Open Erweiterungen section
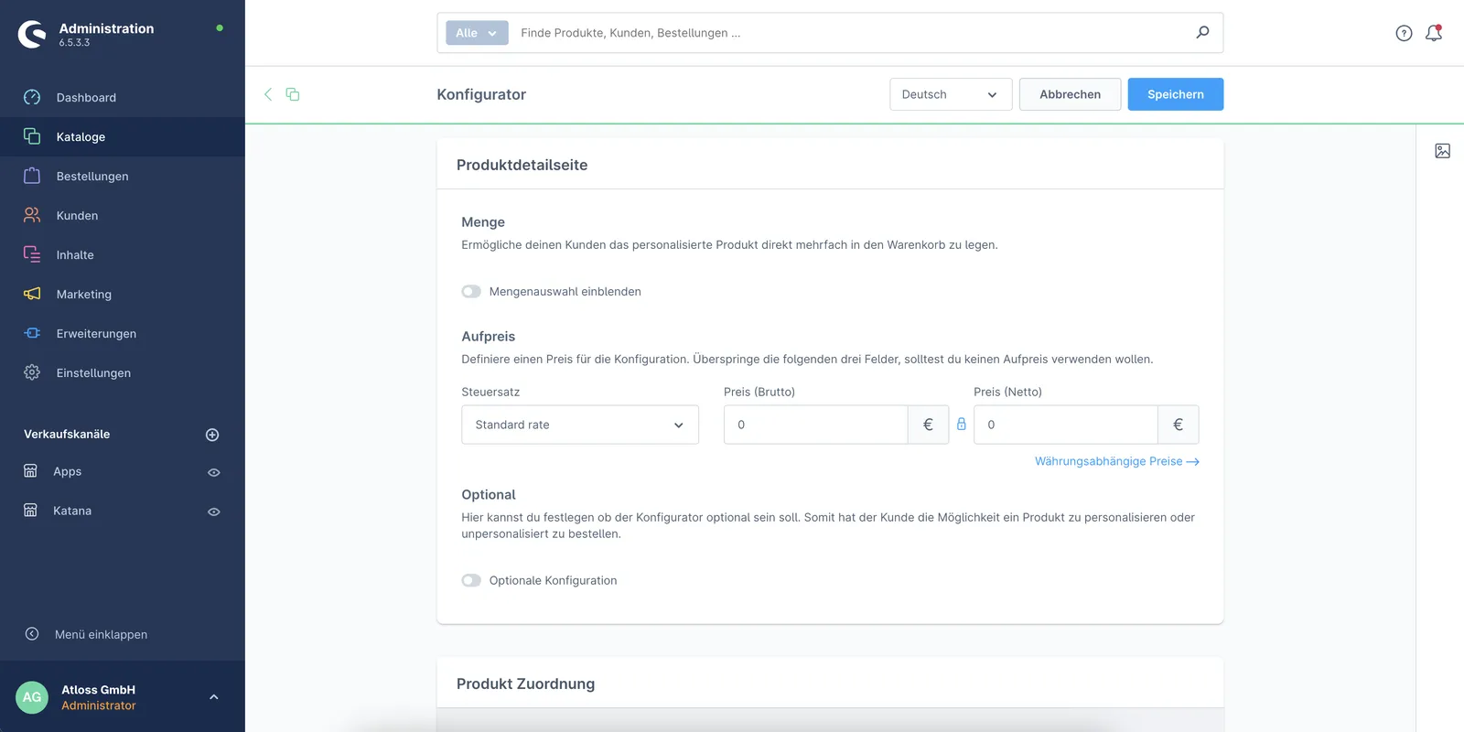 [x=123, y=333]
